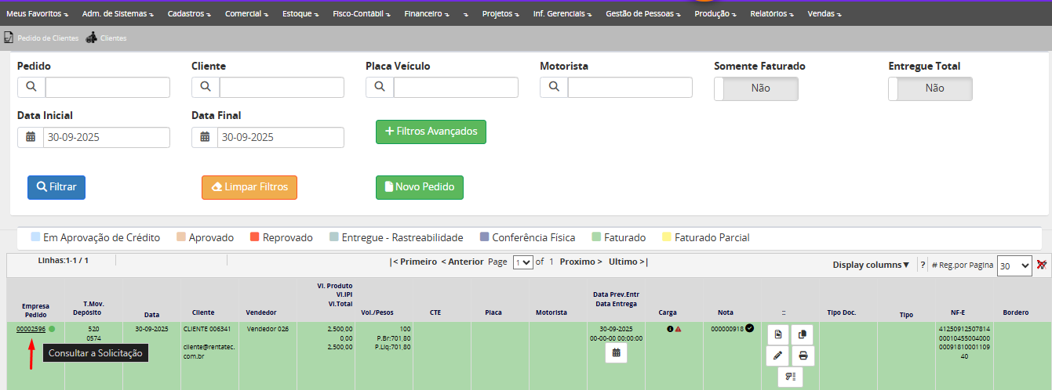
Task: Click the calendar button under Data Entrega
Action: [x=616, y=353]
